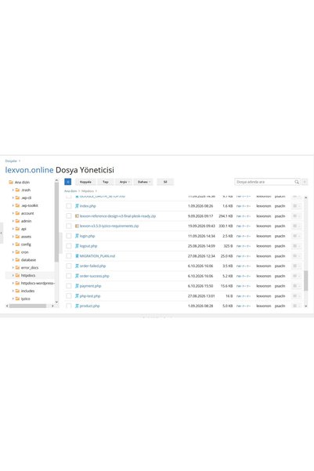
Task: Expand the includes folder arrow
Action: point(13,291)
